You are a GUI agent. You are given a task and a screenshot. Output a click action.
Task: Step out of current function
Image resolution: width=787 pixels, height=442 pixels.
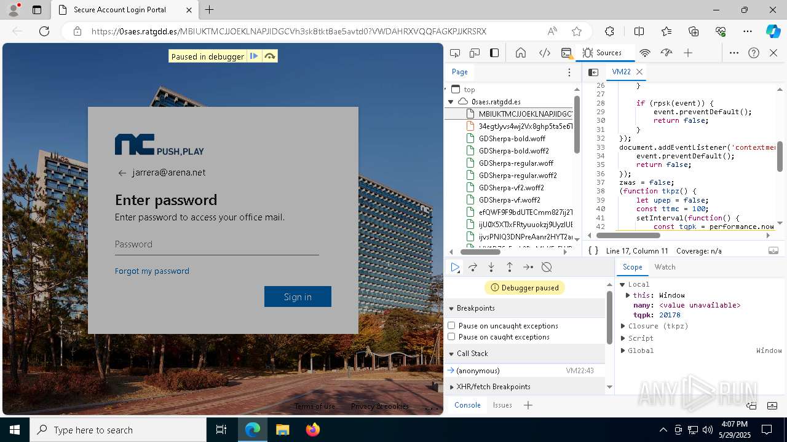(x=510, y=267)
